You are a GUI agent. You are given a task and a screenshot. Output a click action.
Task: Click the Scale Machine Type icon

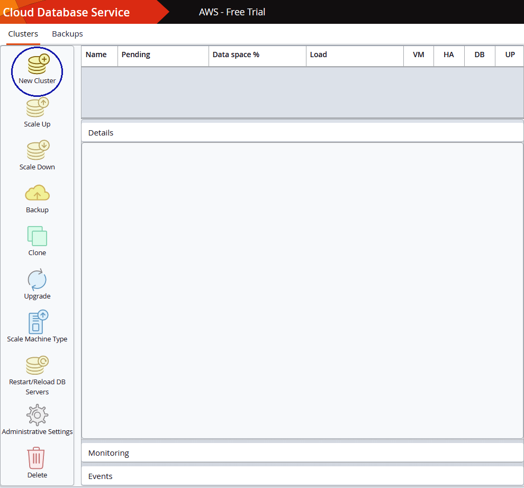[37, 322]
